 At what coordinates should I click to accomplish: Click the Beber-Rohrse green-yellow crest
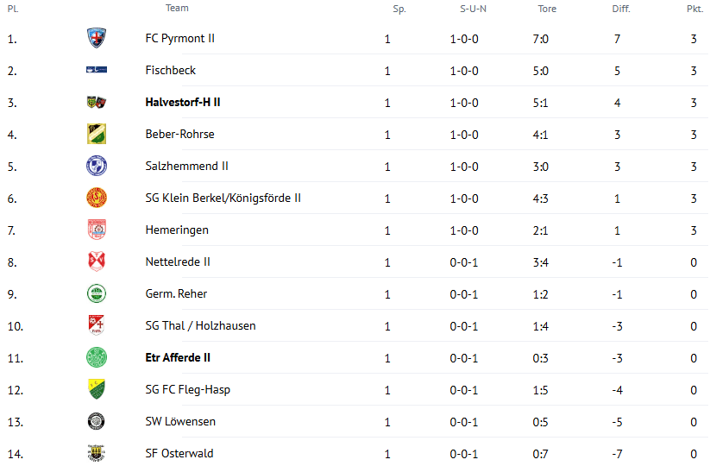point(97,134)
